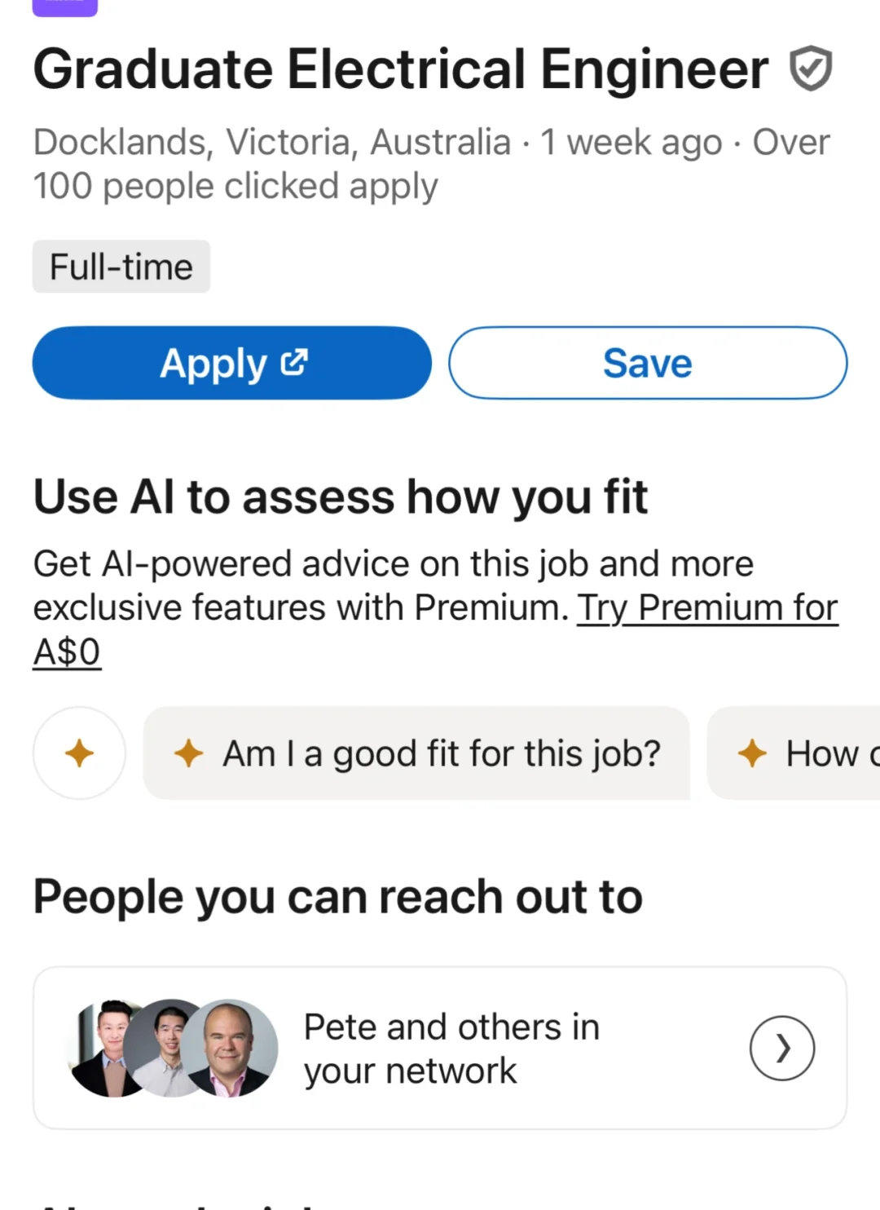
Task: Expand network connections with chevron arrow
Action: pos(781,1048)
